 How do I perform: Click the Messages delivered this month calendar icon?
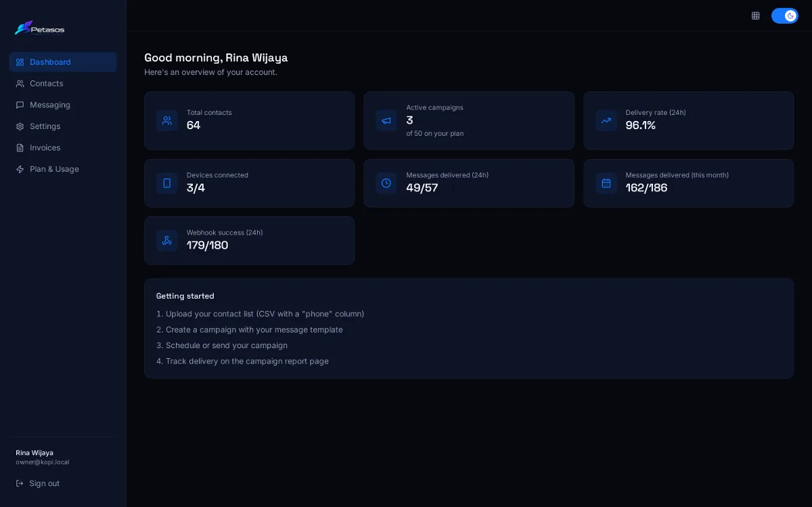click(606, 183)
